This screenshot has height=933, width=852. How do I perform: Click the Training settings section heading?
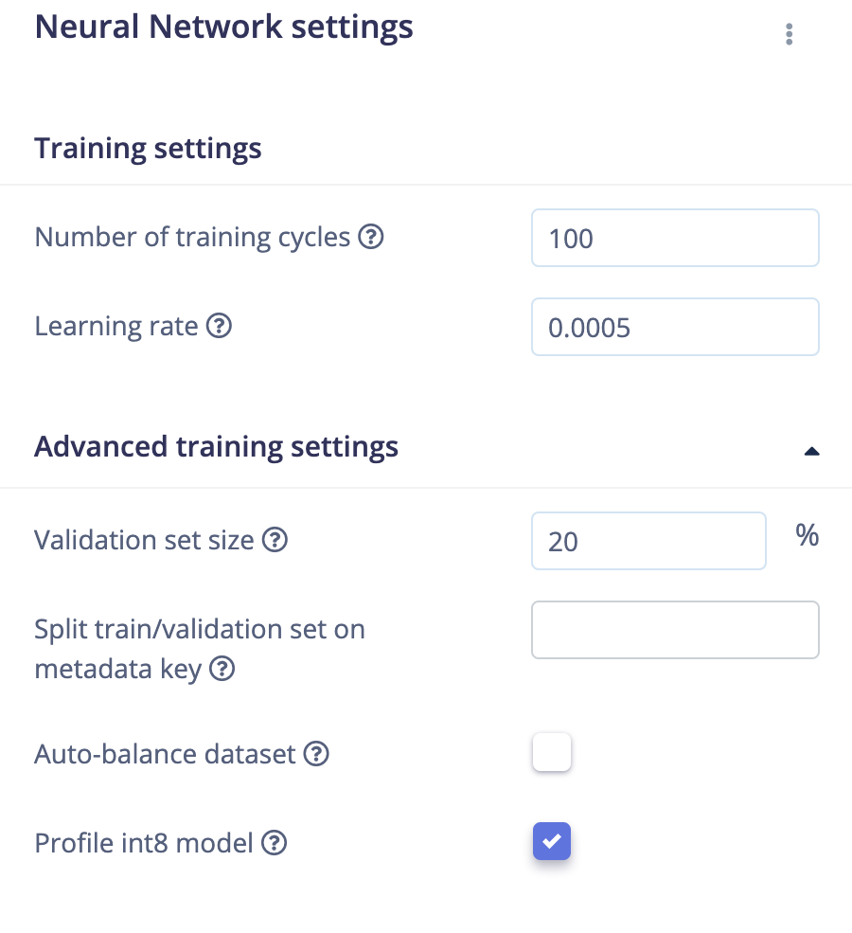coord(148,149)
